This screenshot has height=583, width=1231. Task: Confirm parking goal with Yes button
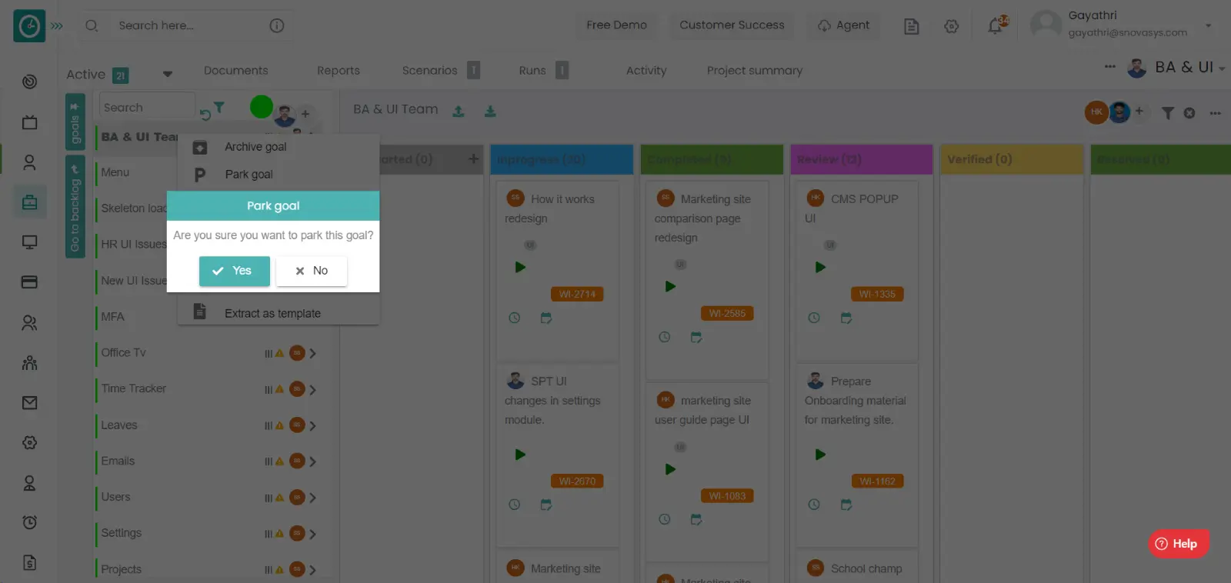pyautogui.click(x=234, y=271)
